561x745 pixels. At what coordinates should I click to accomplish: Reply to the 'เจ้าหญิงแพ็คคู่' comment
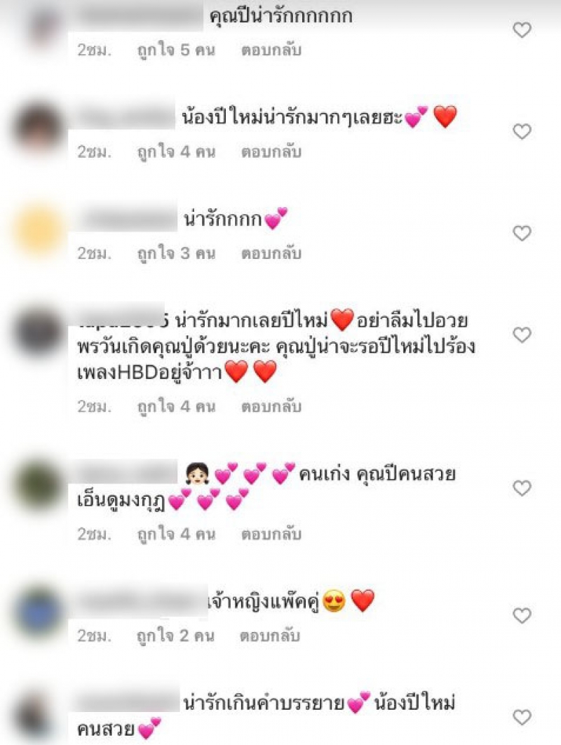[270, 636]
